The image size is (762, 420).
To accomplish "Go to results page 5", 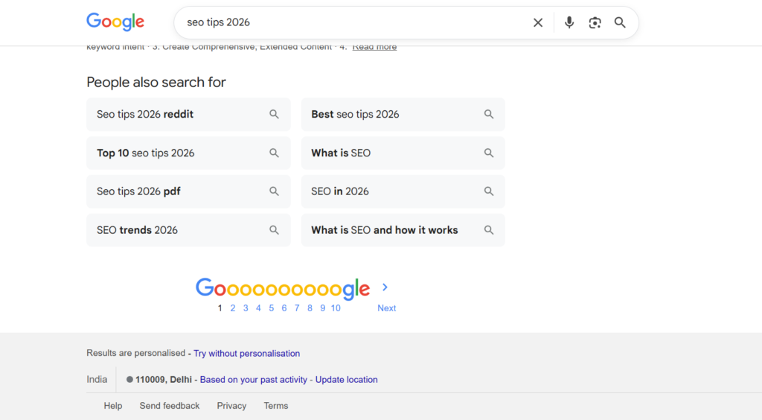I will [x=271, y=308].
